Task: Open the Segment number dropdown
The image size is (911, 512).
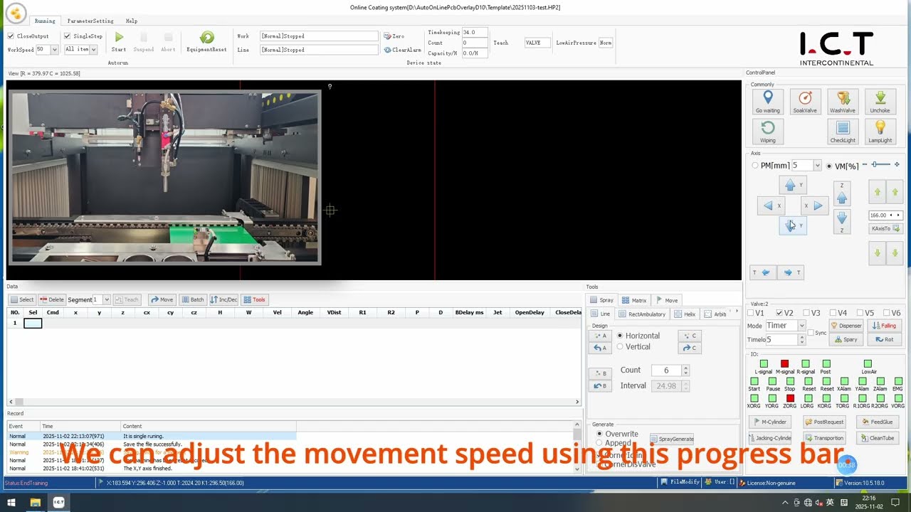Action: 106,299
